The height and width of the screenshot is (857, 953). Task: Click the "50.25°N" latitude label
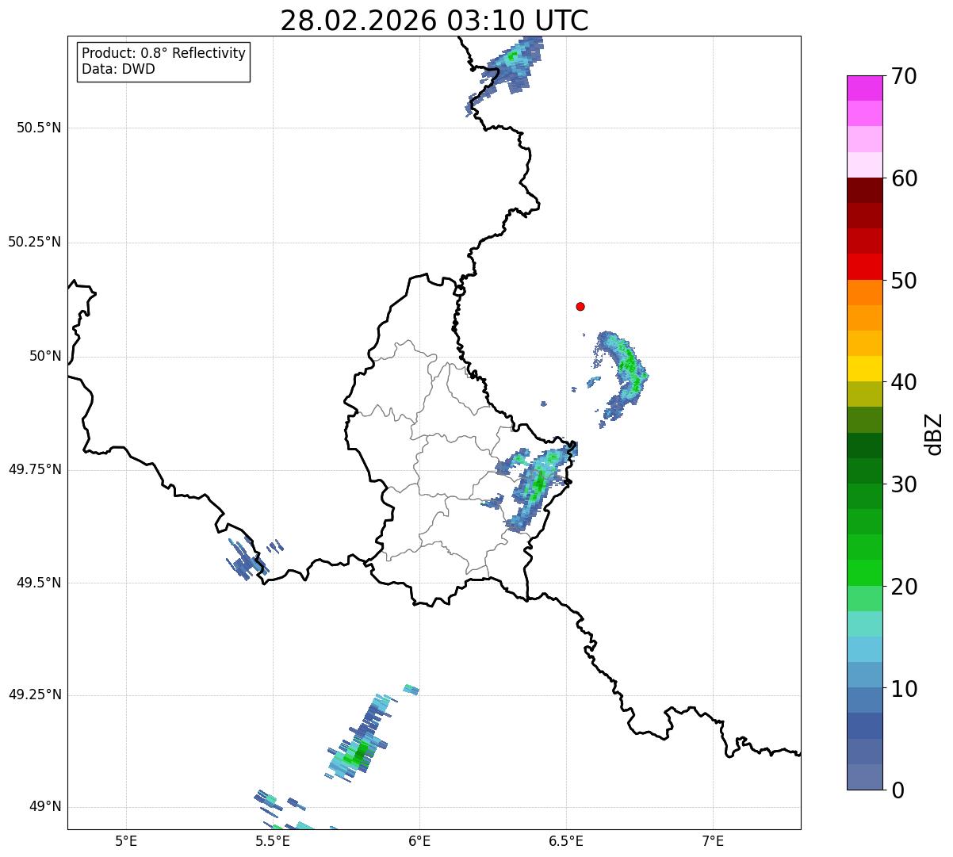click(x=35, y=242)
